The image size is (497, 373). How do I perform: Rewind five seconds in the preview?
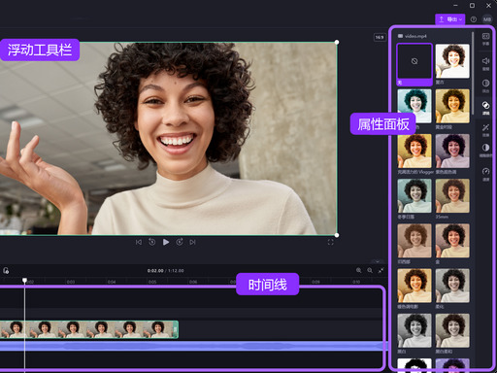pyautogui.click(x=151, y=242)
